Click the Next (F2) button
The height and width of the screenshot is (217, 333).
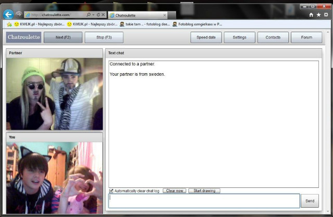point(63,37)
